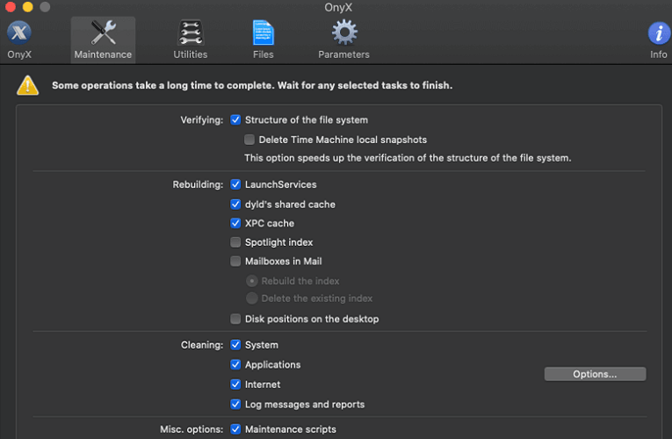Open the Info icon

tap(659, 33)
